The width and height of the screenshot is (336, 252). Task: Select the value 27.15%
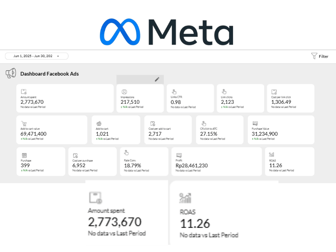click(x=209, y=134)
